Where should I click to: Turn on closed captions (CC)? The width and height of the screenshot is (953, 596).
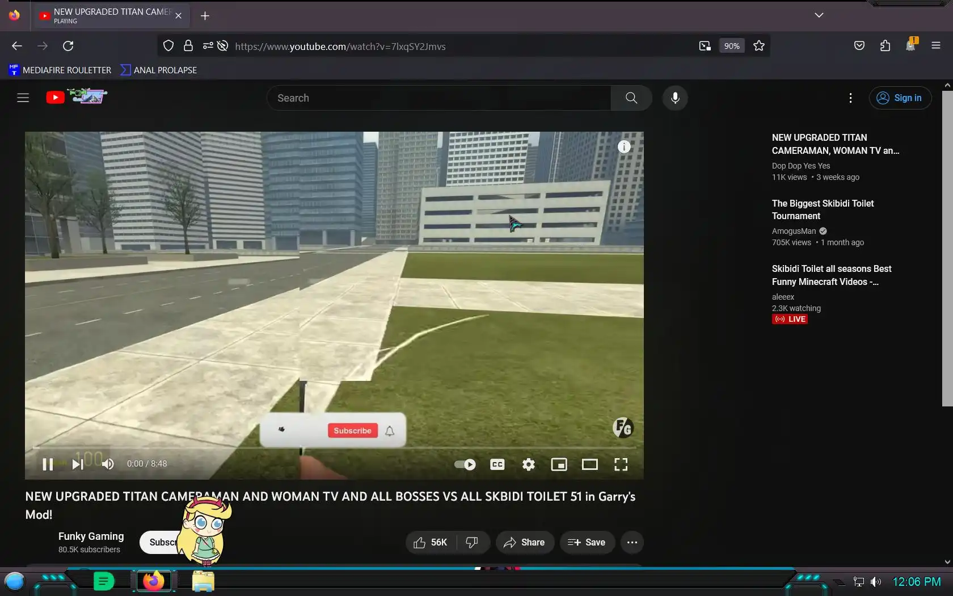click(x=497, y=464)
